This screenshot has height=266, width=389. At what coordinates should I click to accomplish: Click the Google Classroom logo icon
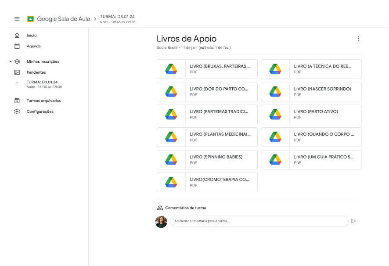[31, 19]
